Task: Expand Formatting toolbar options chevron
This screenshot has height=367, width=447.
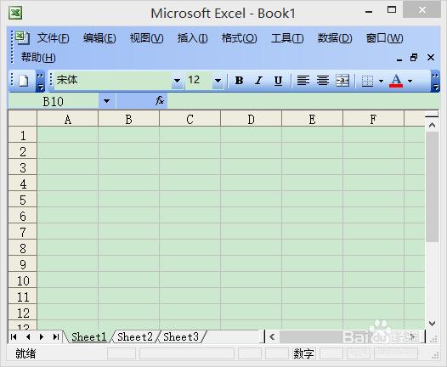Action: 435,81
